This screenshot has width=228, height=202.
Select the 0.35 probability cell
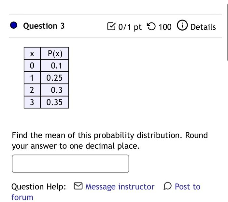[55, 102]
